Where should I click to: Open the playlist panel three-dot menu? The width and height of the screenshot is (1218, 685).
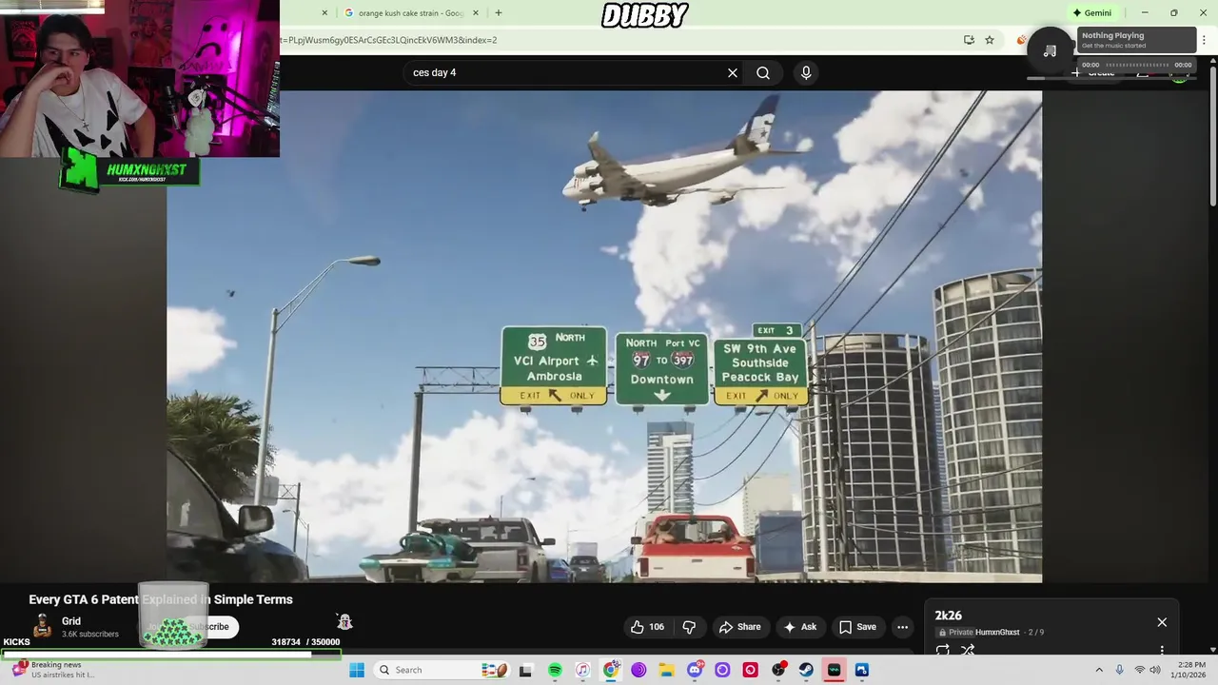tap(1162, 650)
